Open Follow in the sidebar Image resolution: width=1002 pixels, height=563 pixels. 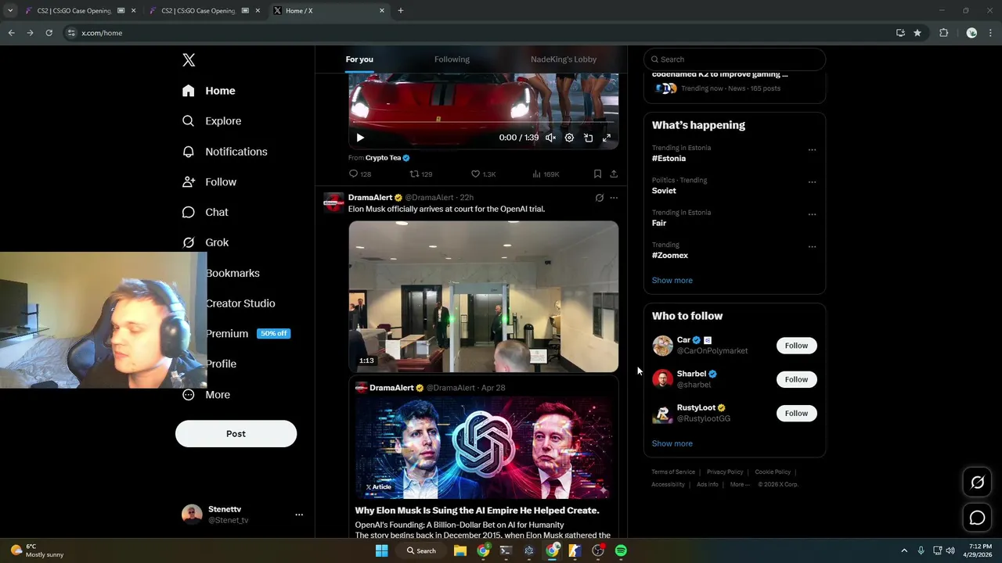pyautogui.click(x=209, y=182)
